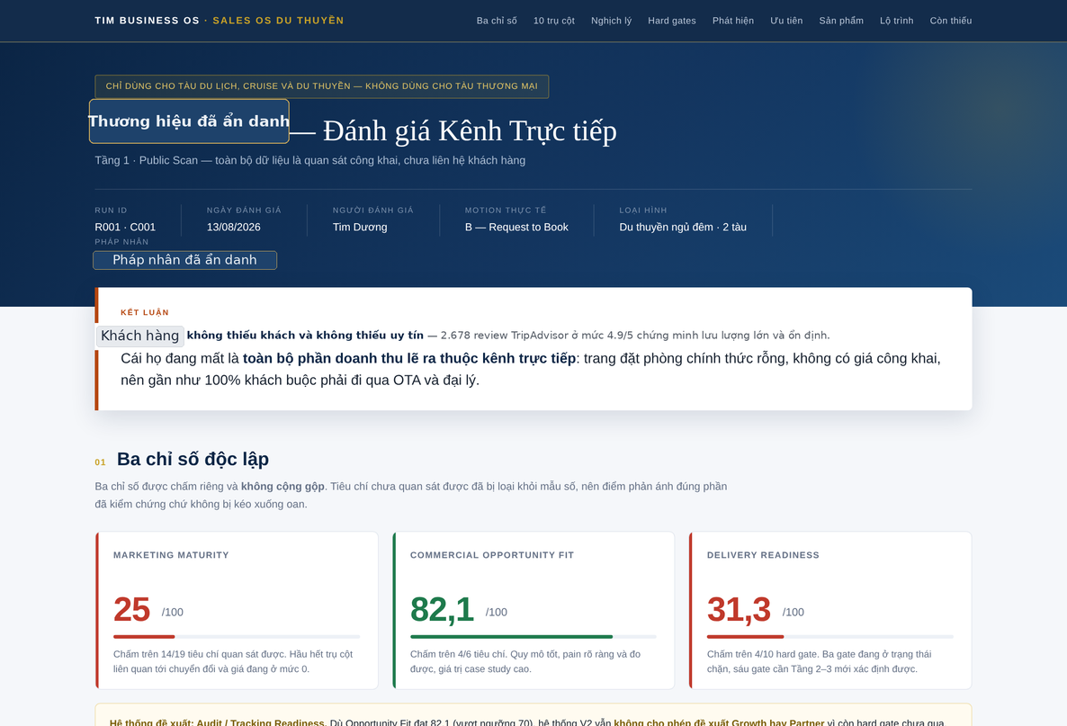Click the 'Thương hiệu đã ẩn danh' badge
Image resolution: width=1067 pixels, height=726 pixels.
click(189, 121)
